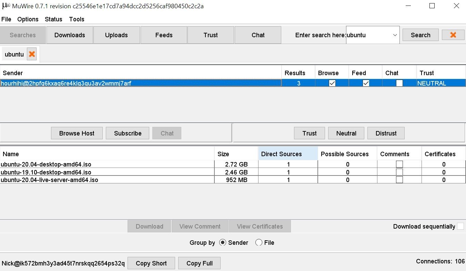
Task: Sort files by Size column header
Action: (236, 154)
